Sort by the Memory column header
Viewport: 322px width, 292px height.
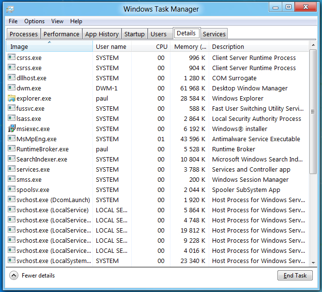click(x=189, y=46)
